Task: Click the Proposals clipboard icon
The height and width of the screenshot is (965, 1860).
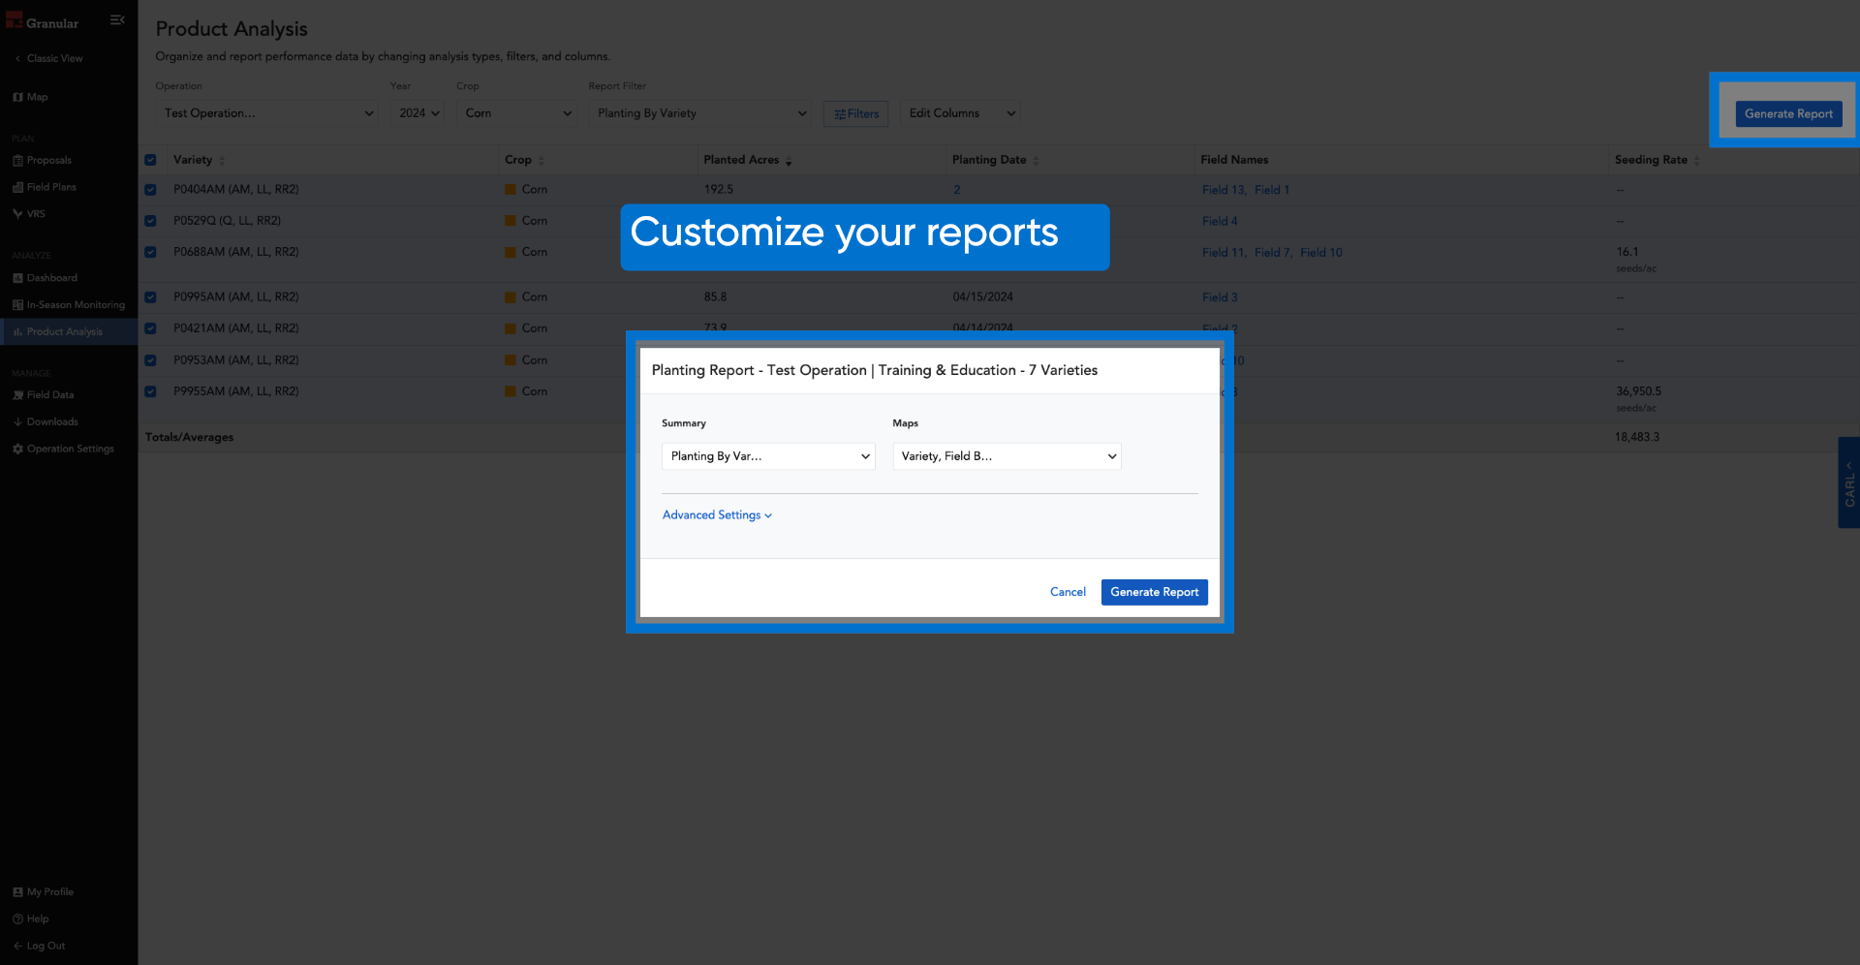Action: tap(17, 161)
